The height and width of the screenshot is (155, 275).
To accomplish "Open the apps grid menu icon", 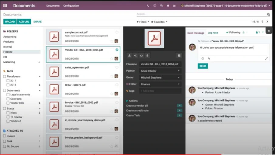I will 5,5.
